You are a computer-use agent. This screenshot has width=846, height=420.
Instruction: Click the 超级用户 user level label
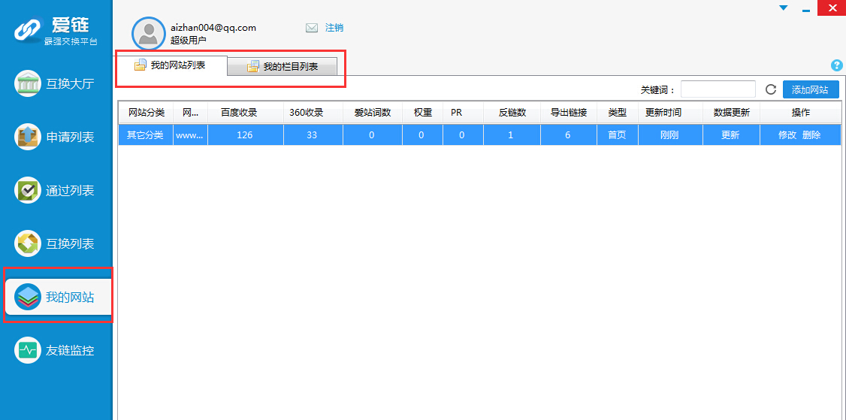coord(189,40)
